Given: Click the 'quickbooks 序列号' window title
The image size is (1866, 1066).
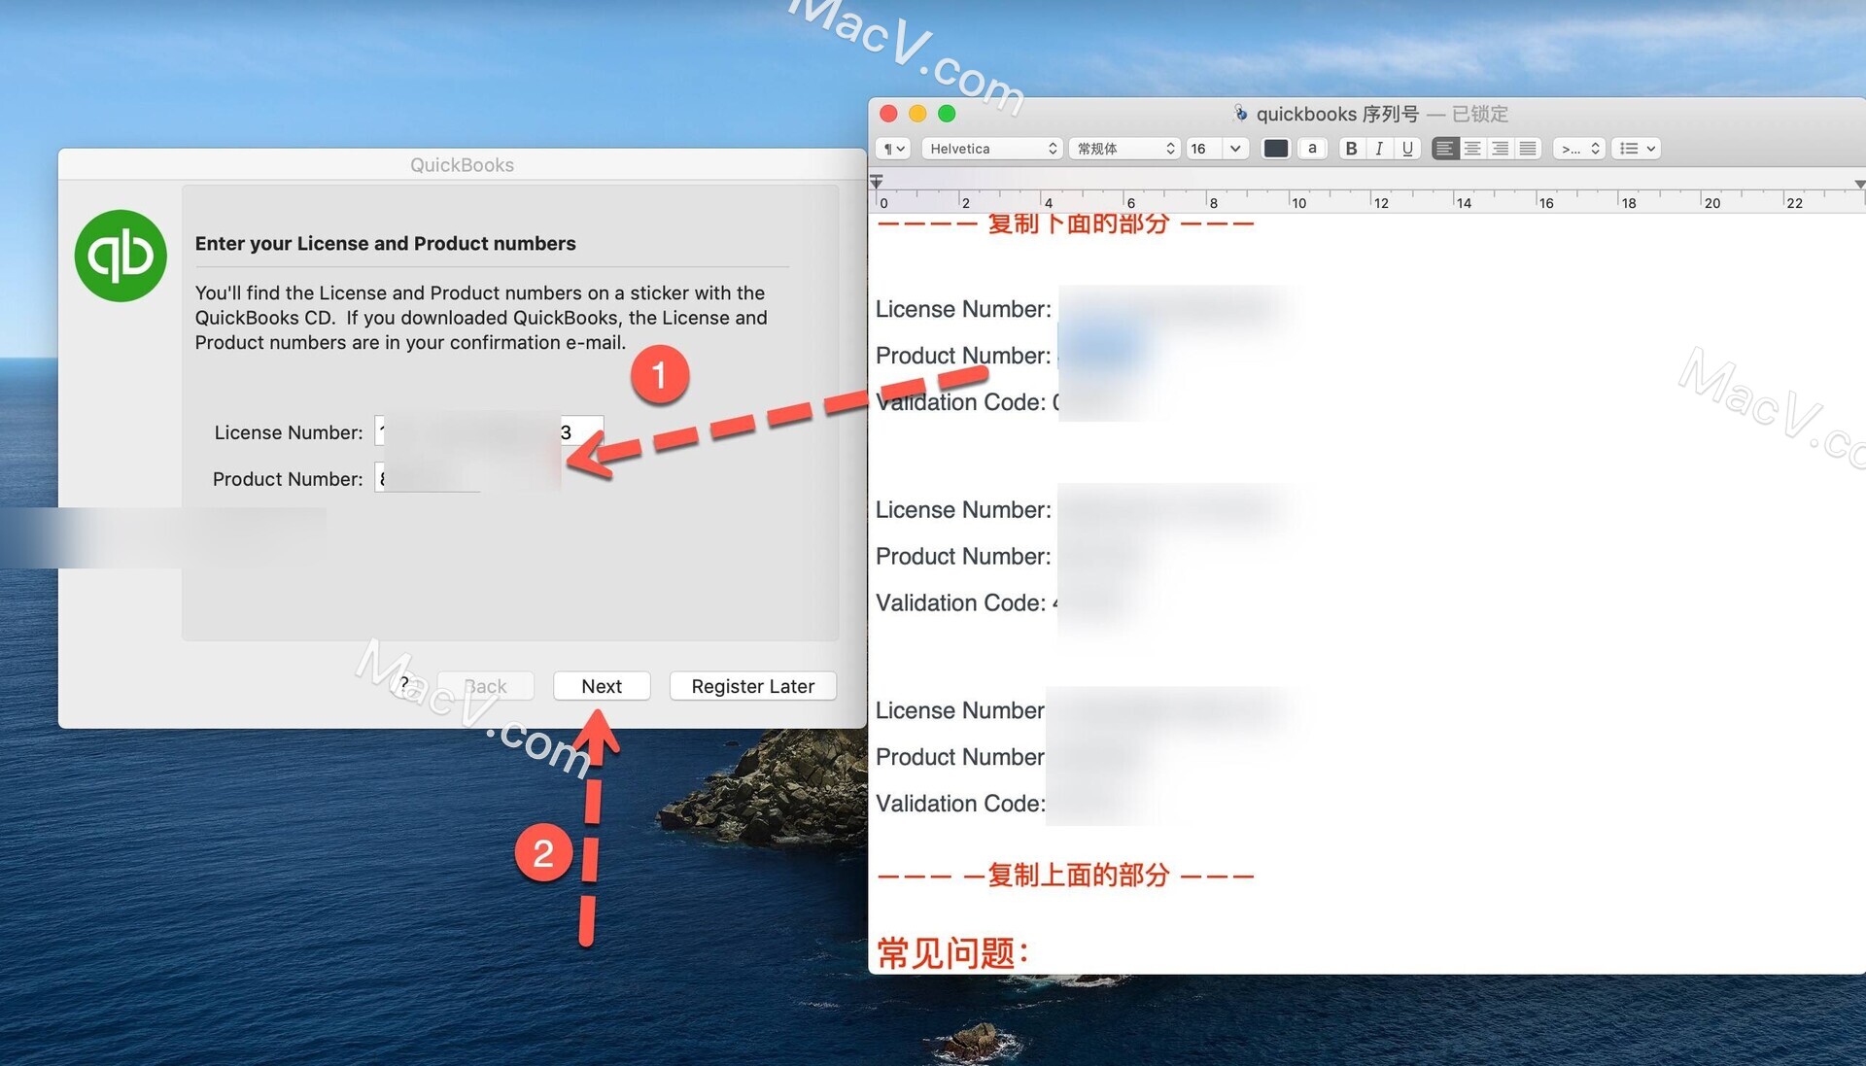Looking at the screenshot, I should tap(1337, 114).
